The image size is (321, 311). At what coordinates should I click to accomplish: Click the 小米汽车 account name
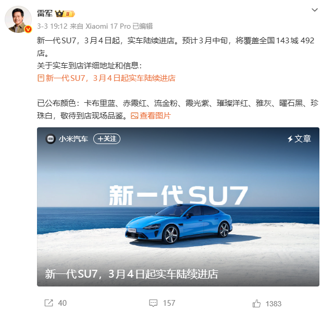(x=73, y=139)
